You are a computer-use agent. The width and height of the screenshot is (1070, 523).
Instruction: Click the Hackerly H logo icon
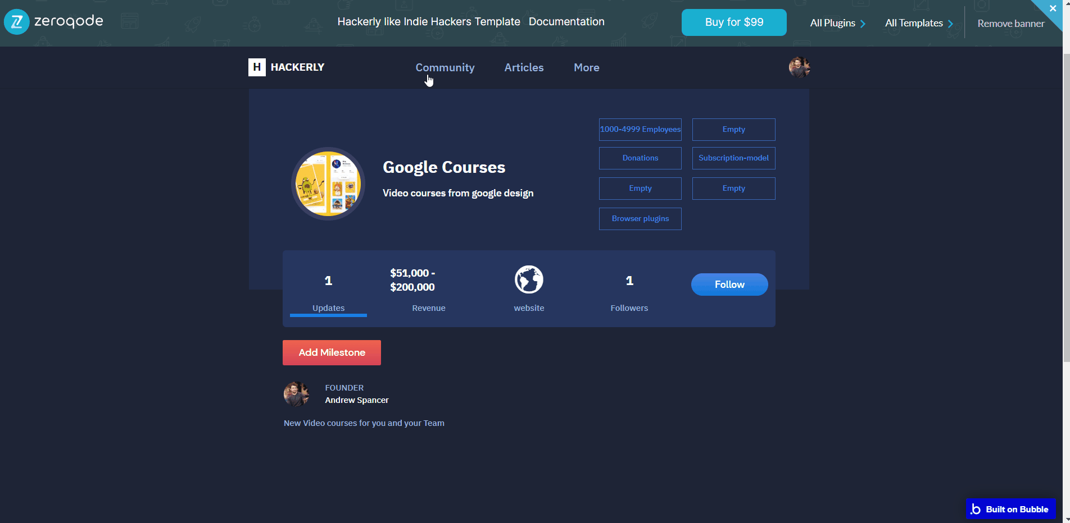(257, 67)
